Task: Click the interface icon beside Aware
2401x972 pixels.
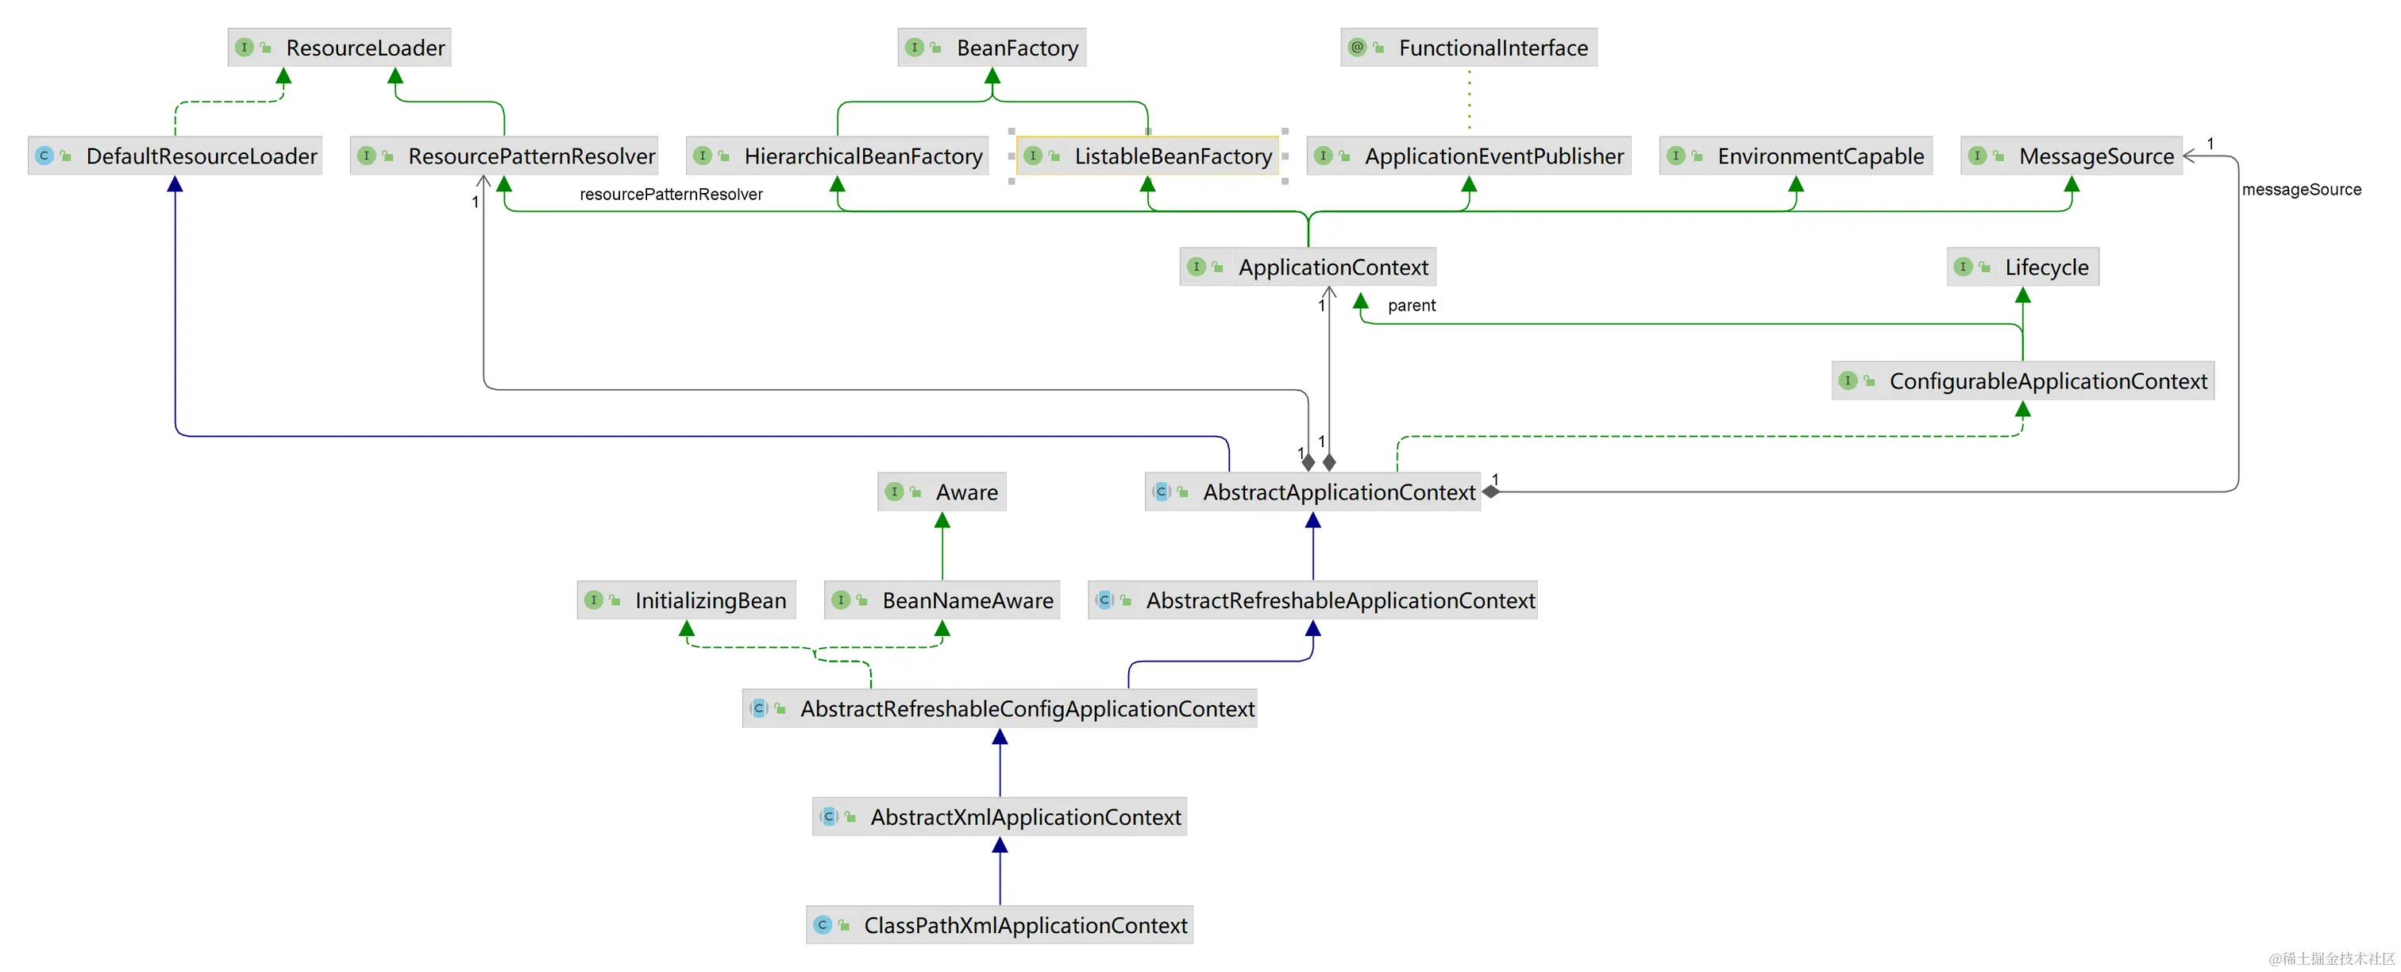Action: click(x=894, y=492)
